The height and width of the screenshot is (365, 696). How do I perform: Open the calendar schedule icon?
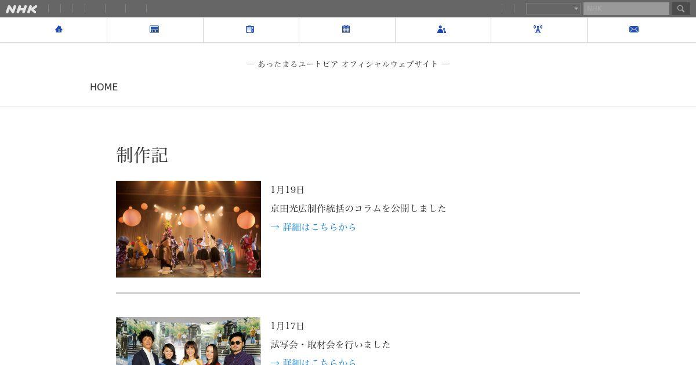pyautogui.click(x=346, y=29)
